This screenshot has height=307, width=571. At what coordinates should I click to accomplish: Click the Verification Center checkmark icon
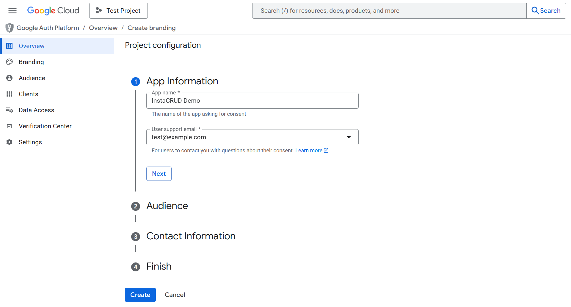9,126
